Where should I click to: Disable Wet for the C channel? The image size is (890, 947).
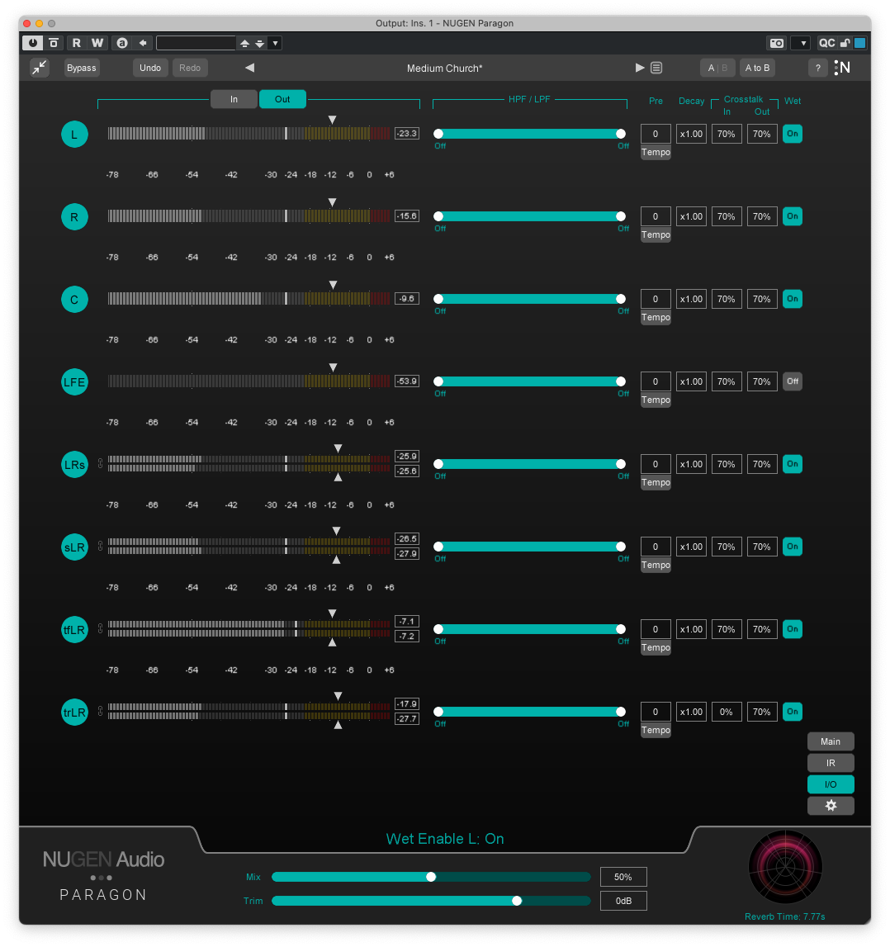(x=793, y=299)
